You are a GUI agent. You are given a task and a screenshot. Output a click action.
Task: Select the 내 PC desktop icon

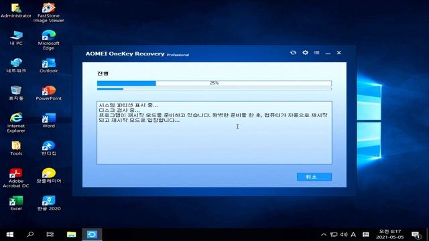point(16,38)
